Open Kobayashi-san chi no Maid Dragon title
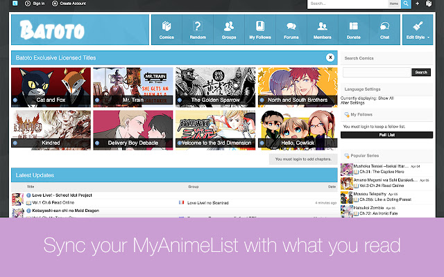The height and width of the screenshot is (277, 444). tap(66, 211)
